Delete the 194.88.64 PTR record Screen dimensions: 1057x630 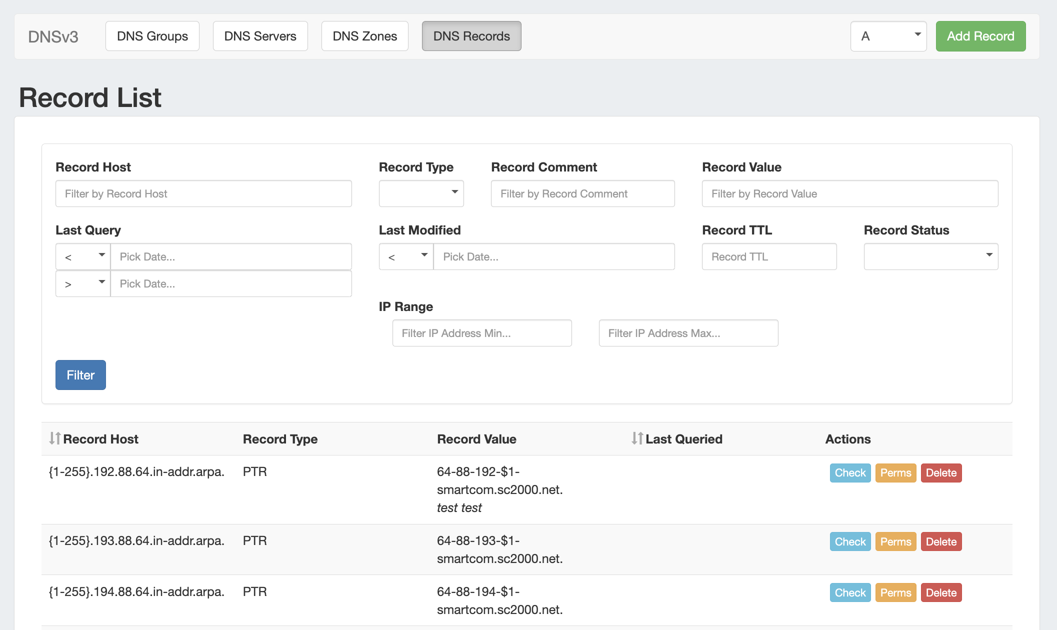point(941,592)
